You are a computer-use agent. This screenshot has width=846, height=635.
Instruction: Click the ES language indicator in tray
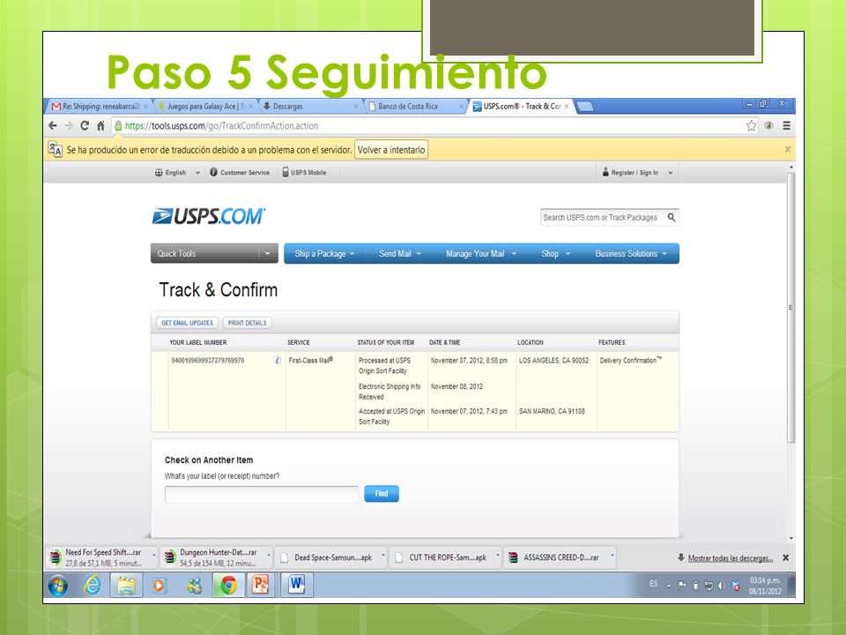[653, 584]
